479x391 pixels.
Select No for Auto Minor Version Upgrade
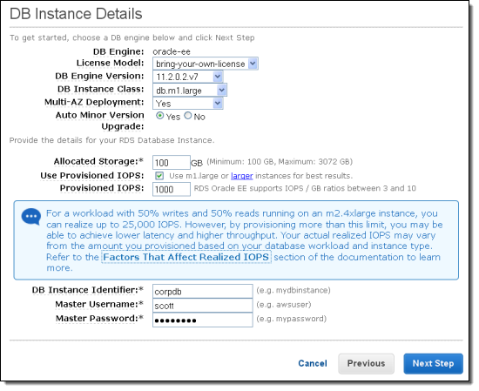tap(188, 116)
